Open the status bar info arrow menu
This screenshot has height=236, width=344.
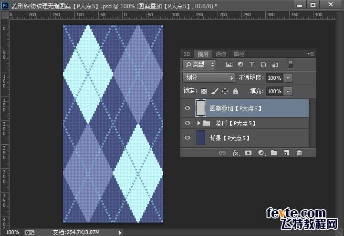click(x=120, y=233)
